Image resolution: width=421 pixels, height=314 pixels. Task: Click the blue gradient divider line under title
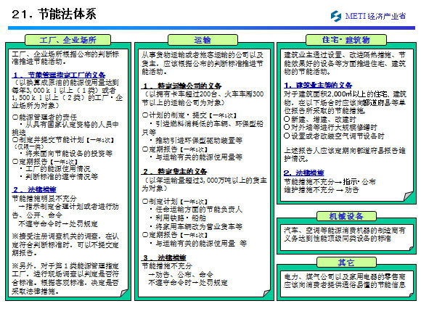point(211,28)
